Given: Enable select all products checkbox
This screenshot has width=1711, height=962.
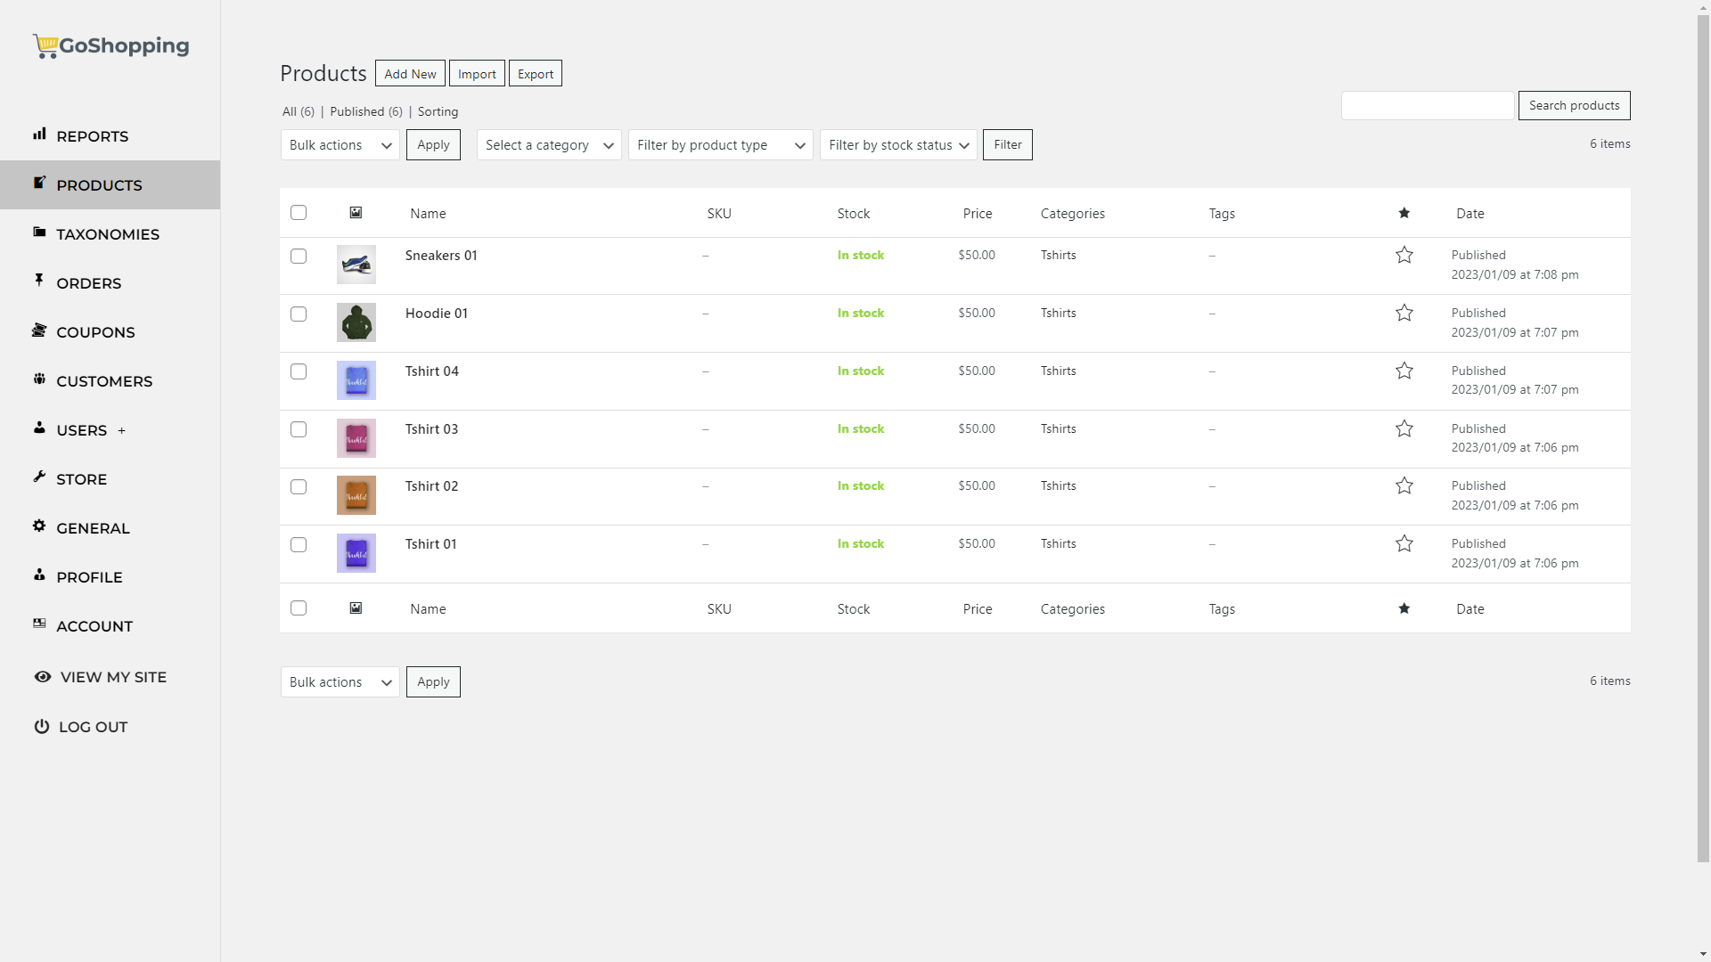Looking at the screenshot, I should [x=299, y=213].
